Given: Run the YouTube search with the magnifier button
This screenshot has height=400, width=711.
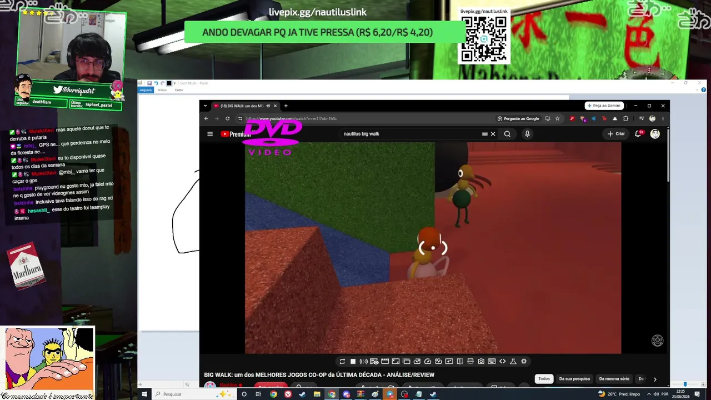Looking at the screenshot, I should pos(507,134).
